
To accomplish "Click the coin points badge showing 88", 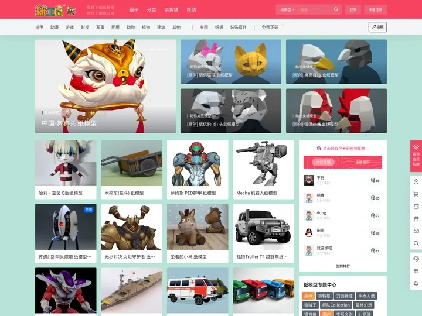I will coord(375,180).
